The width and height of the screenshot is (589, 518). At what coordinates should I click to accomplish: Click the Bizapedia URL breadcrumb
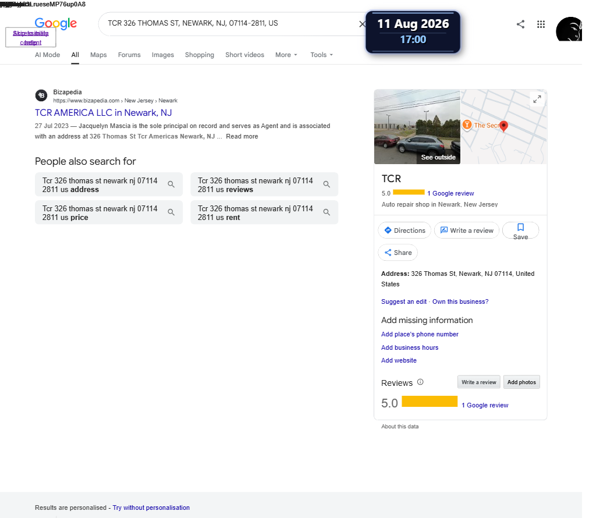coord(115,101)
